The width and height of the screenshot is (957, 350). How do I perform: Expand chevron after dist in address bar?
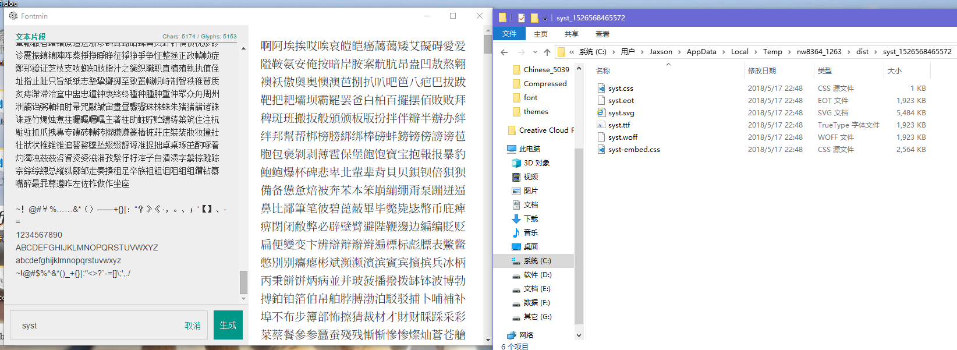point(876,52)
